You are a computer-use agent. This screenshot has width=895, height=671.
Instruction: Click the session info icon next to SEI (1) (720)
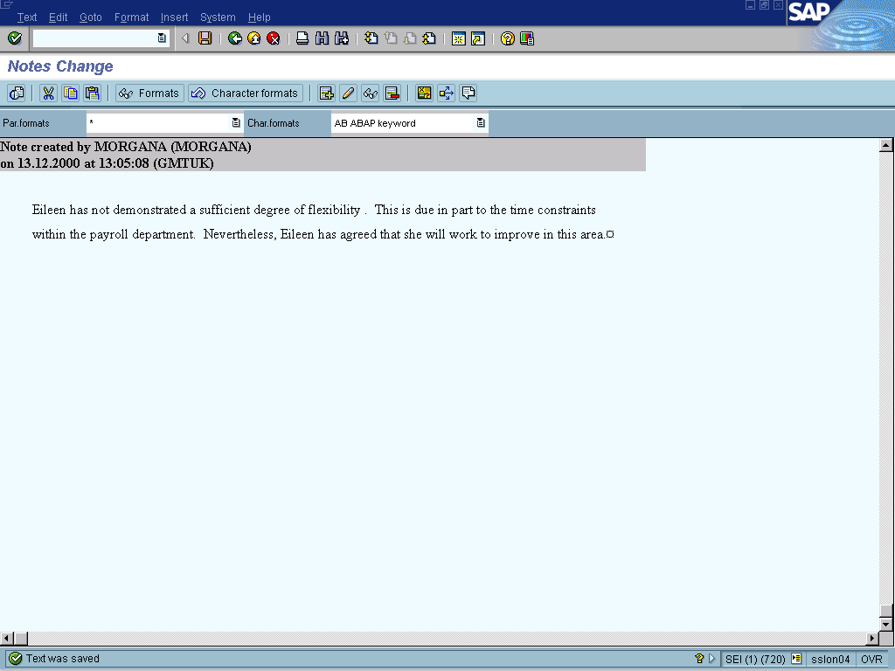[x=796, y=659]
